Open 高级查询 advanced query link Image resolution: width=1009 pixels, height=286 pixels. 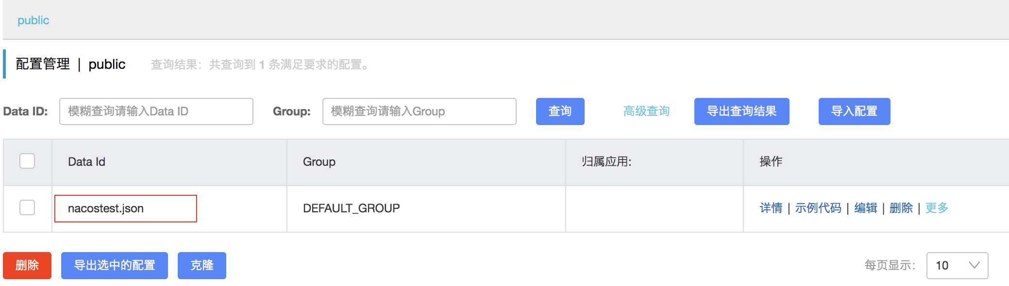[x=646, y=111]
